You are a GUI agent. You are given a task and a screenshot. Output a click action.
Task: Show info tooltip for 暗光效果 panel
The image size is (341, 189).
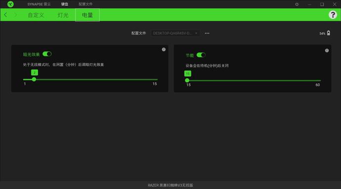coord(164,49)
